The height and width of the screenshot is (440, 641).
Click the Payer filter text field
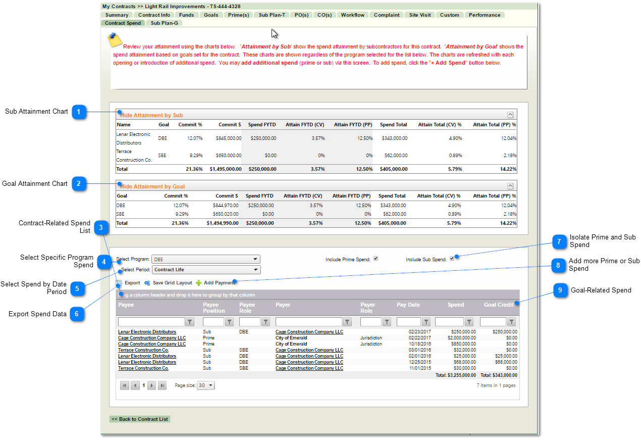coord(308,322)
